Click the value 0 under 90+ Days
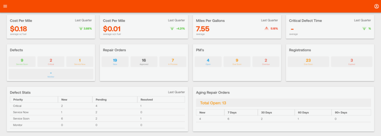Screen dimensions: 381x136 coord(336,119)
